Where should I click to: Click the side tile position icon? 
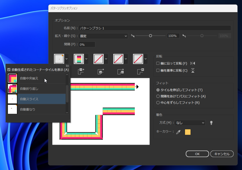[81, 71]
